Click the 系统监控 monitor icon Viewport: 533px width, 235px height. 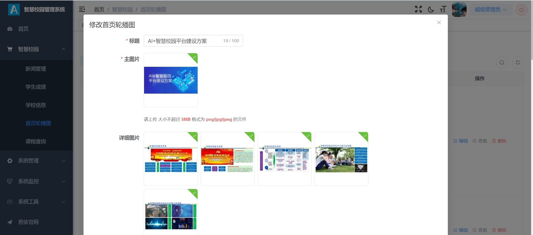[10, 181]
